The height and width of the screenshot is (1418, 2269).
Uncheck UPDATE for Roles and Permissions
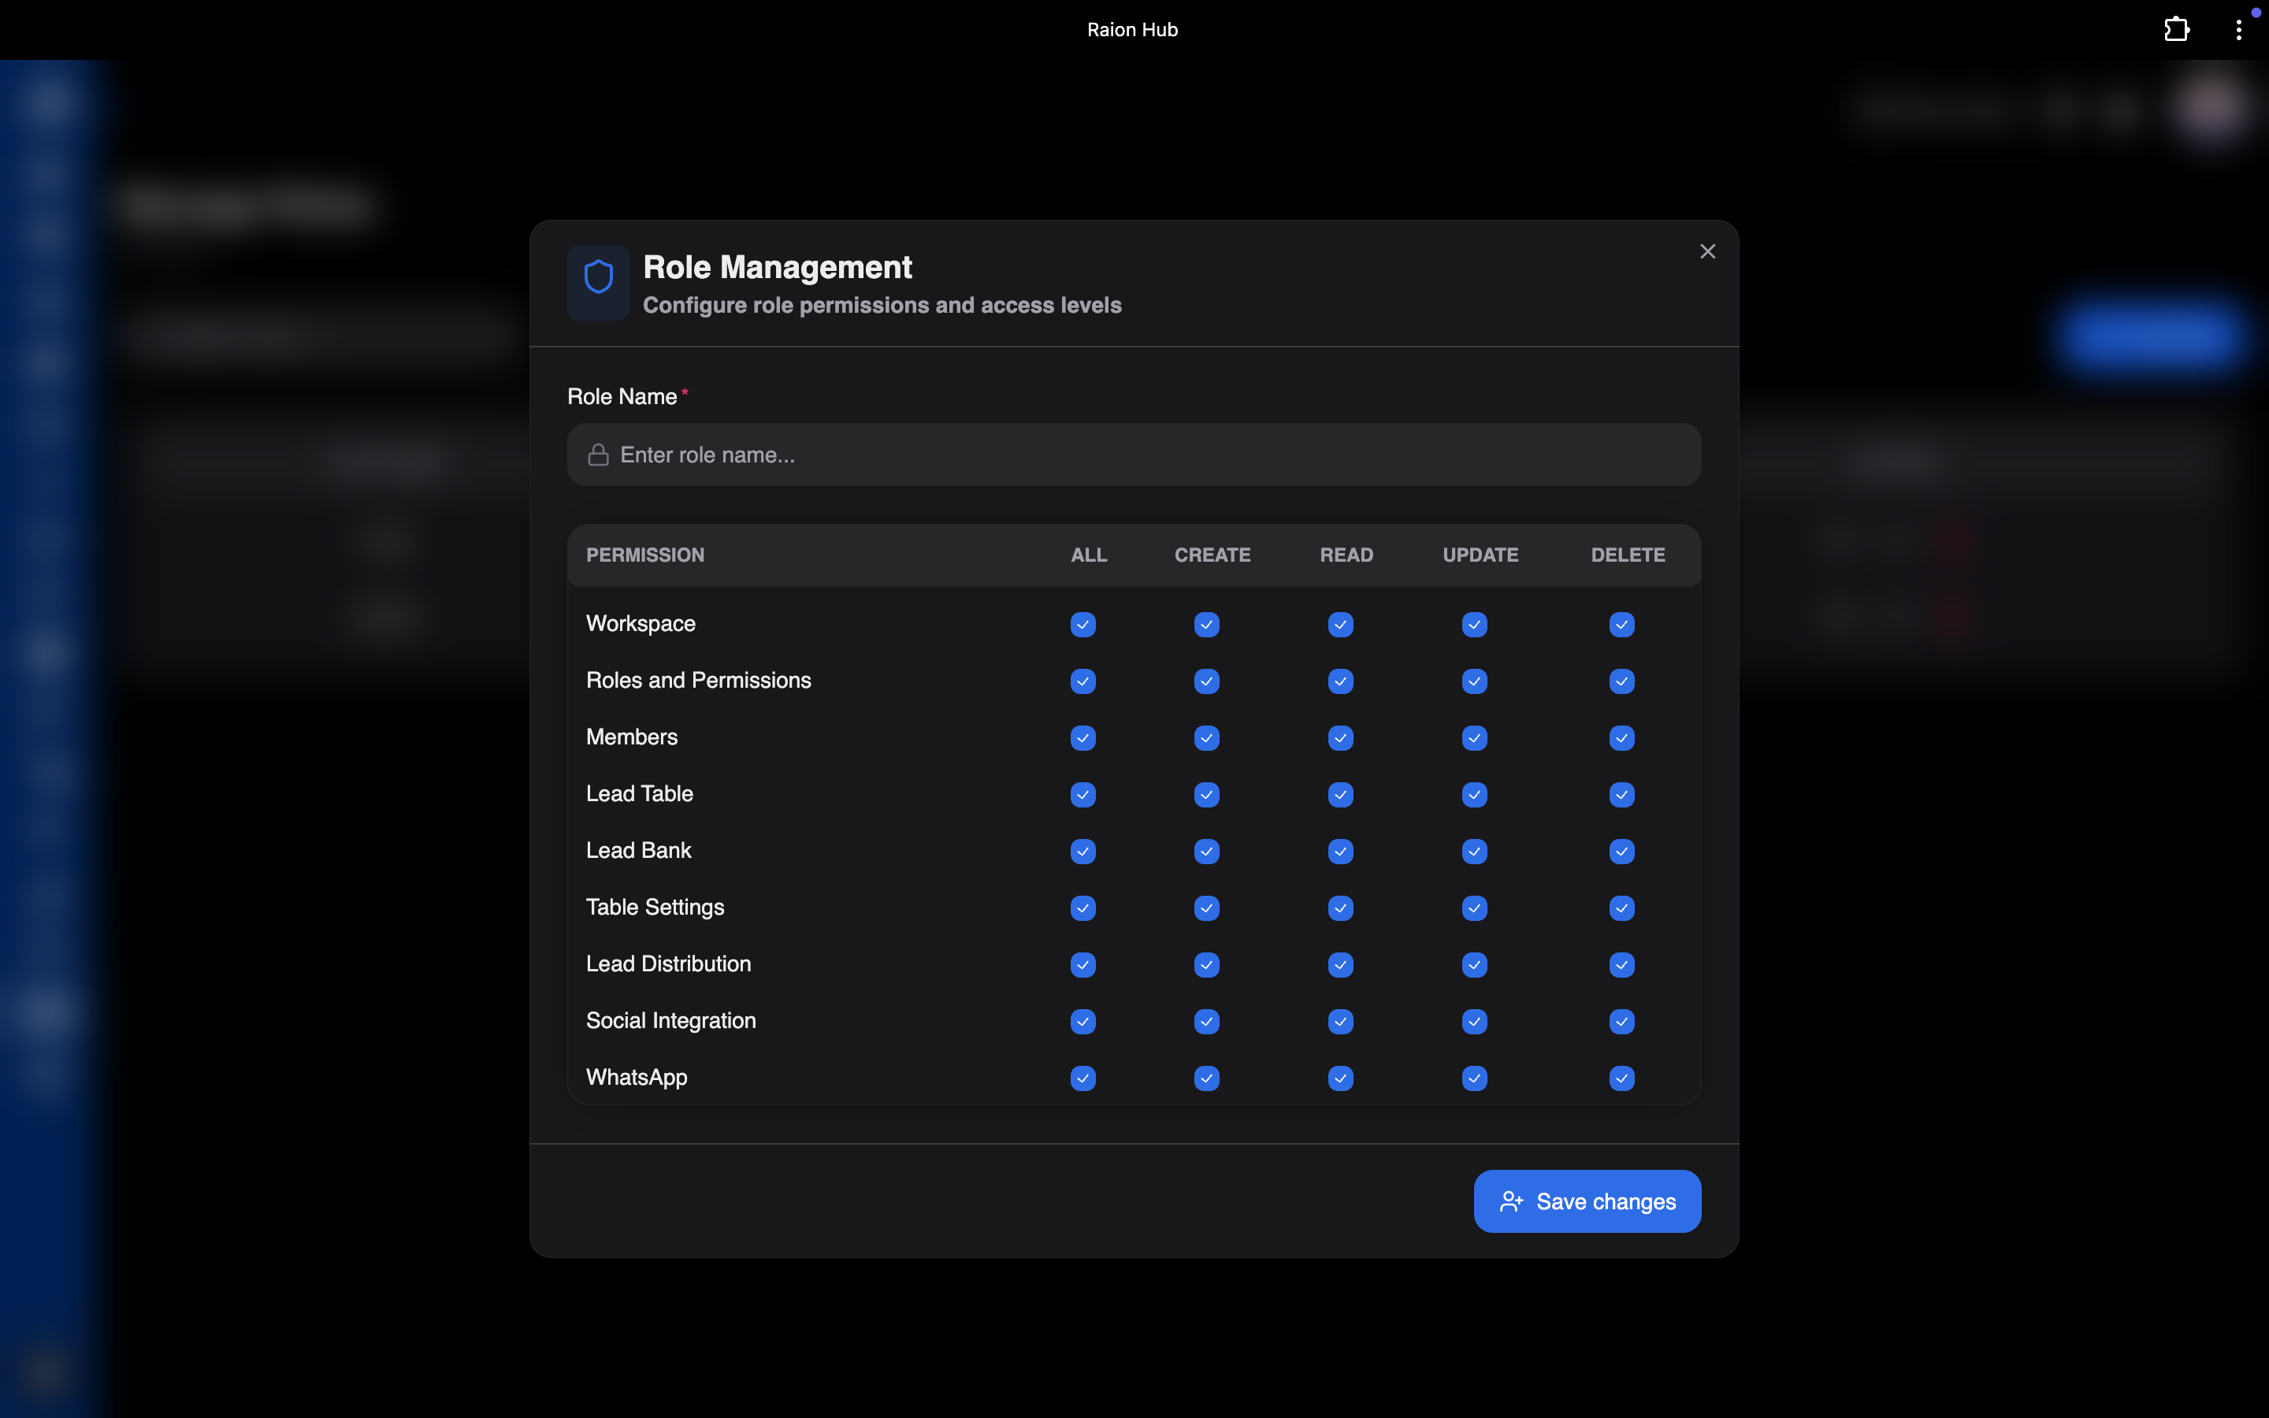[1475, 681]
